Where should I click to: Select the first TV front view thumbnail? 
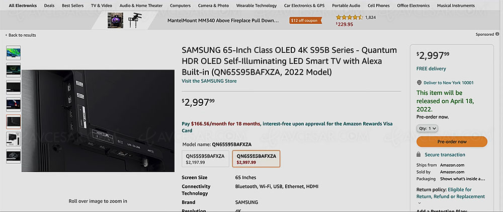14,53
